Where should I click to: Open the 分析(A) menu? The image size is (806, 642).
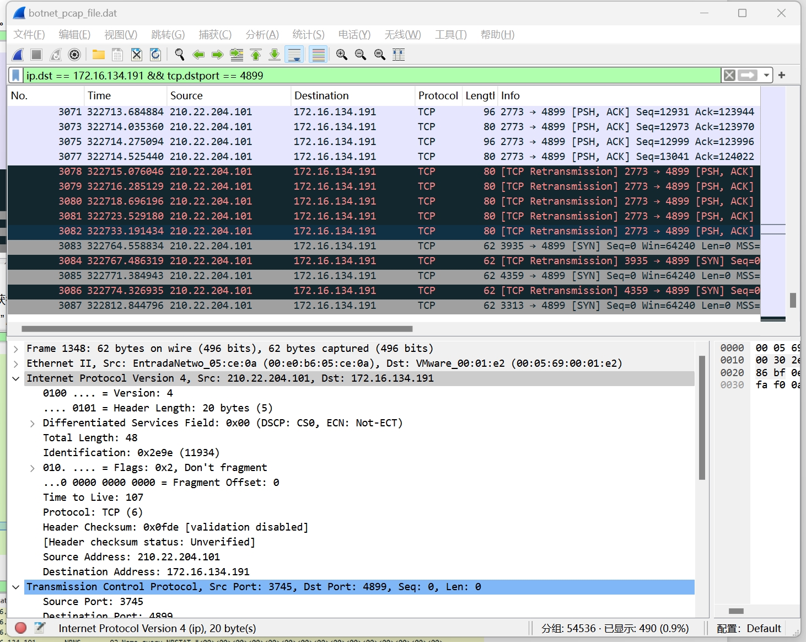(x=262, y=35)
